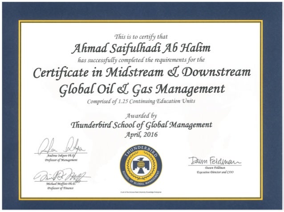This screenshot has height=212, width=284.
Task: Click the title 'Executive Director and COO'
Action: 215,172
